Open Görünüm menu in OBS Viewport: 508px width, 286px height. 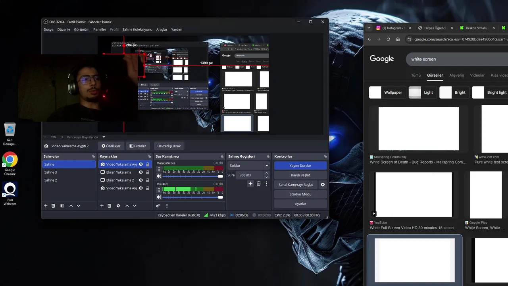coord(82,29)
